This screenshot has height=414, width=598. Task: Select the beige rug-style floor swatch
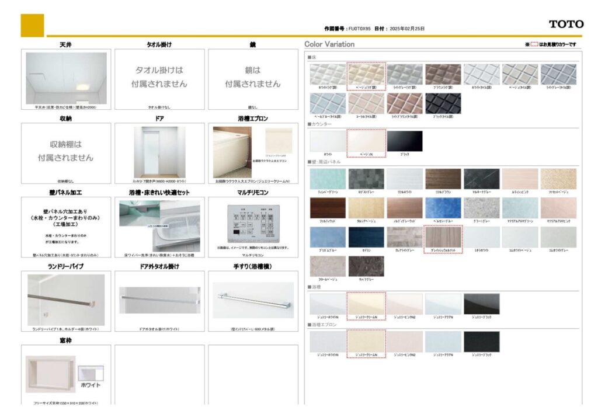pyautogui.click(x=366, y=74)
